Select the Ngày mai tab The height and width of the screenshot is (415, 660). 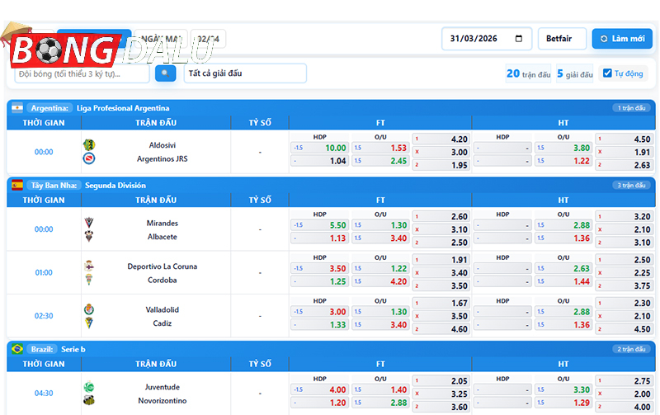pyautogui.click(x=161, y=39)
